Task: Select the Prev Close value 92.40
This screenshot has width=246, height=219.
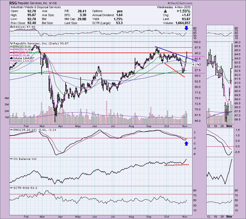Action: (31, 23)
